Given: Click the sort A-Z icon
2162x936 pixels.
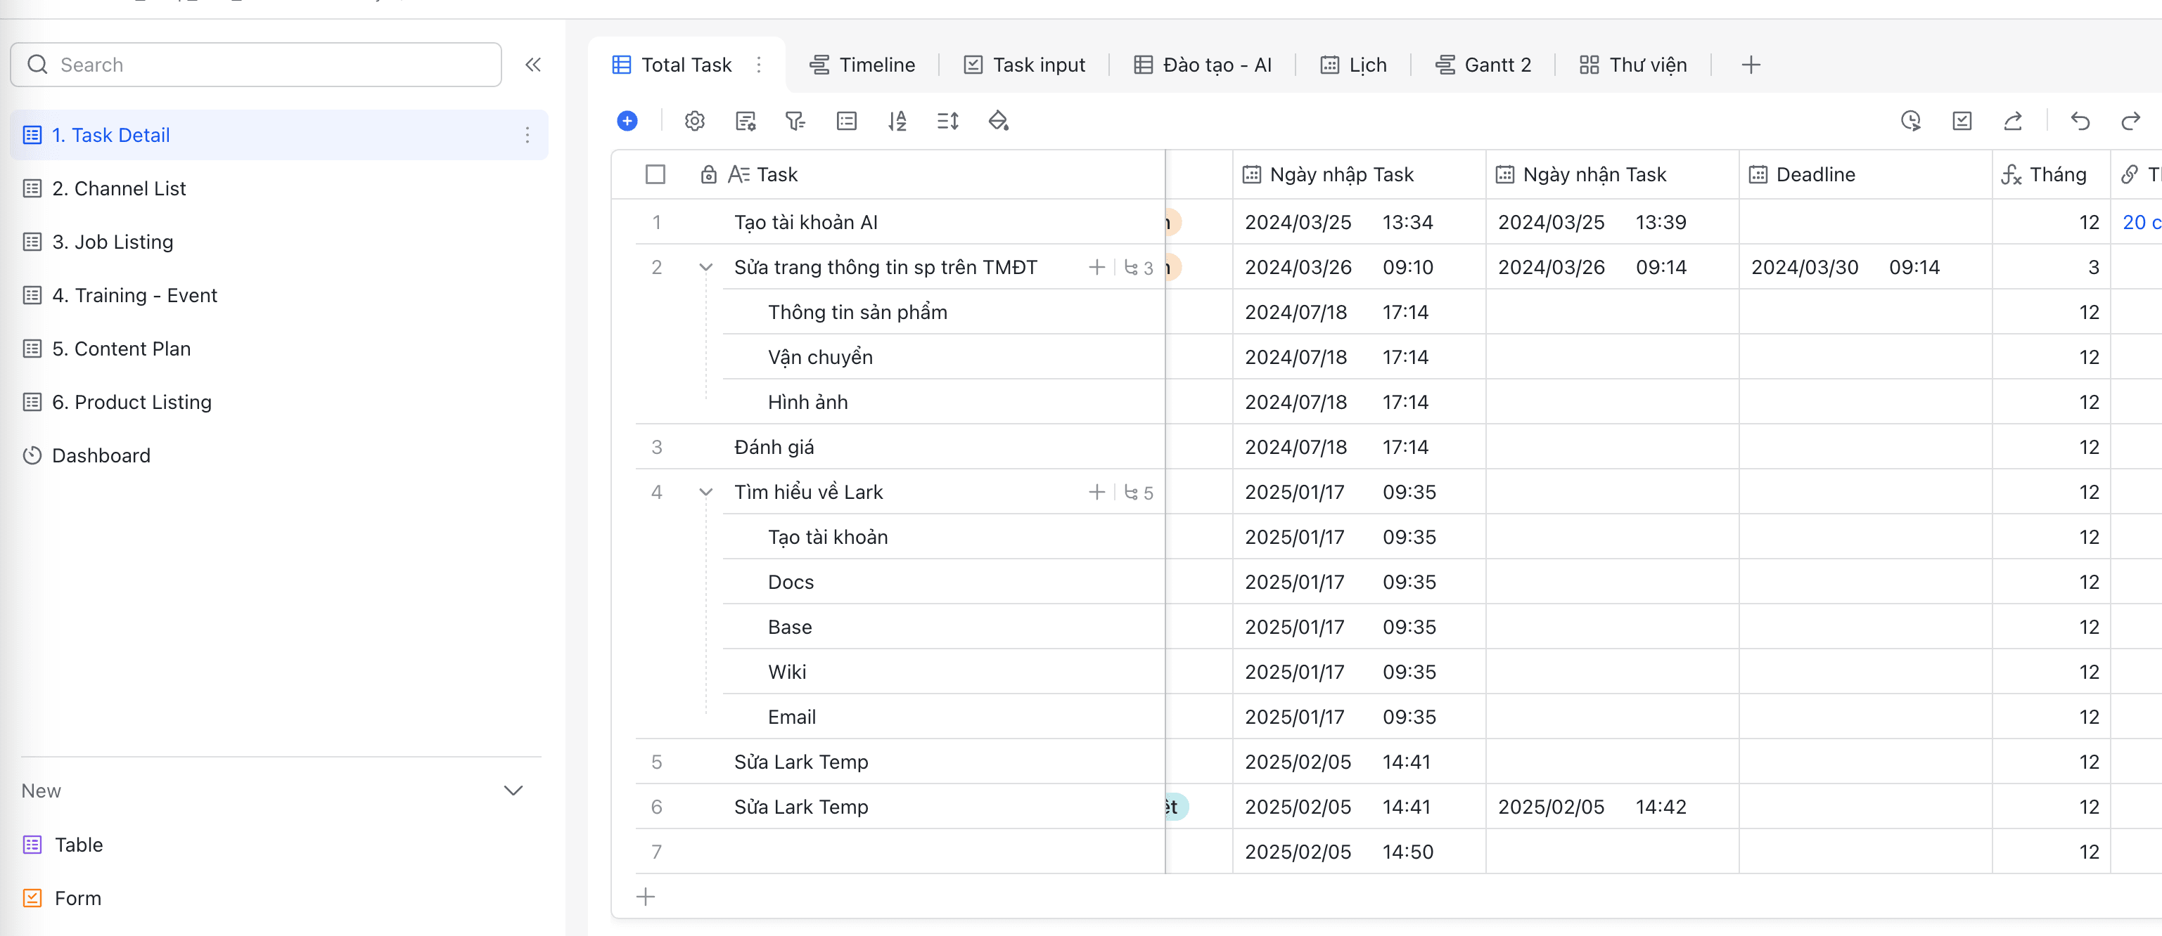Looking at the screenshot, I should coord(896,121).
